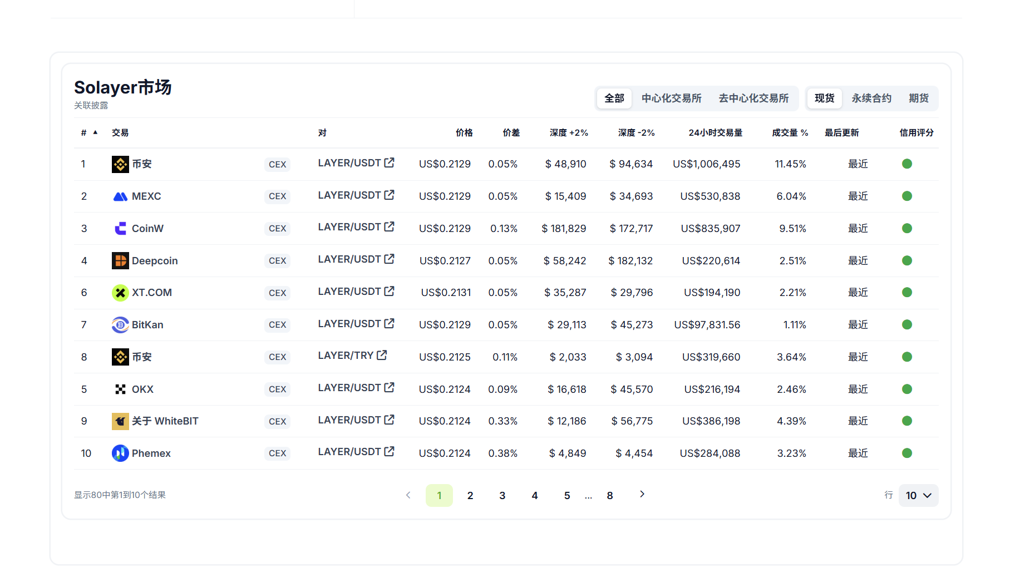Viewport: 1010px width, 577px height.
Task: Select the 现货 market type filter
Action: (x=824, y=98)
